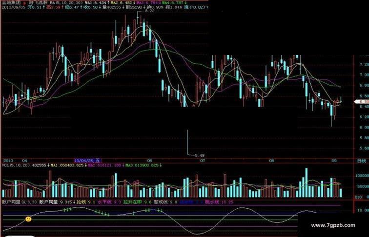The height and width of the screenshot is (237, 369).
Task: Click the date 2013/09/05 in header
Action: tap(13, 7)
